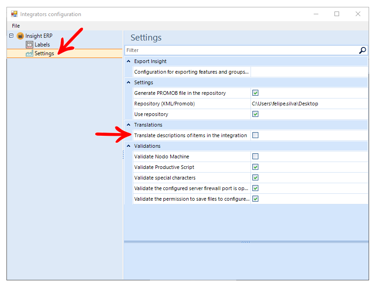Open the File menu
Image resolution: width=382 pixels, height=290 pixels.
(x=16, y=26)
